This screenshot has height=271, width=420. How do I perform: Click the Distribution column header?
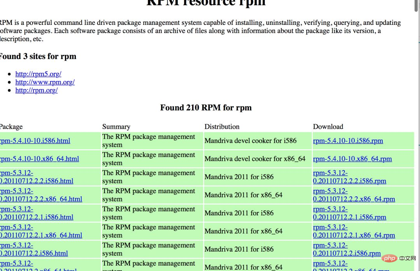click(x=222, y=127)
